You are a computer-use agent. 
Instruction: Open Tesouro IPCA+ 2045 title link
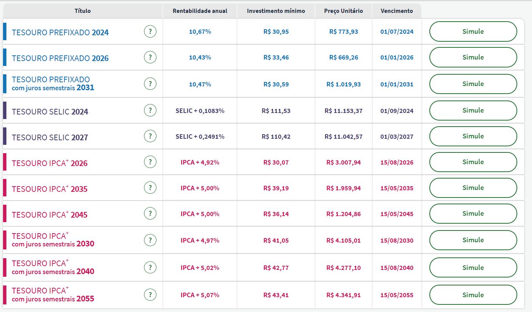tap(50, 215)
